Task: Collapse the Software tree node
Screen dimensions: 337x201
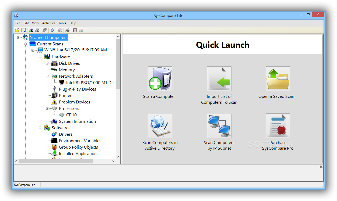Action: (x=40, y=128)
